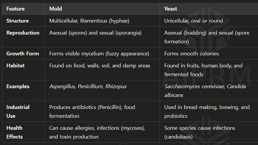Click the Yeast column header

click(x=170, y=9)
